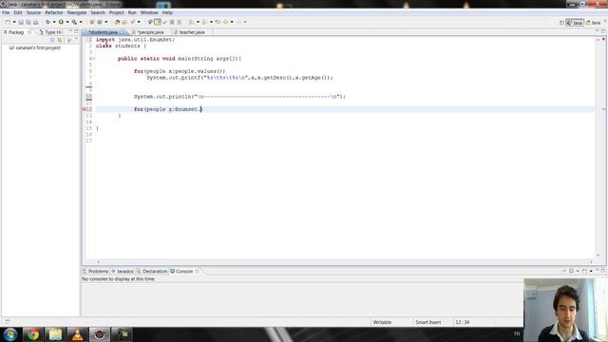Screen dimensions: 608x342
Task: Select the Package Explorer view tab
Action: pos(16,32)
